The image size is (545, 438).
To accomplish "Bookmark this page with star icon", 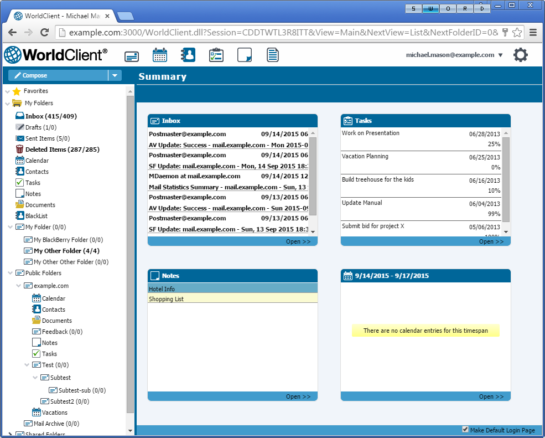I will click(x=517, y=33).
